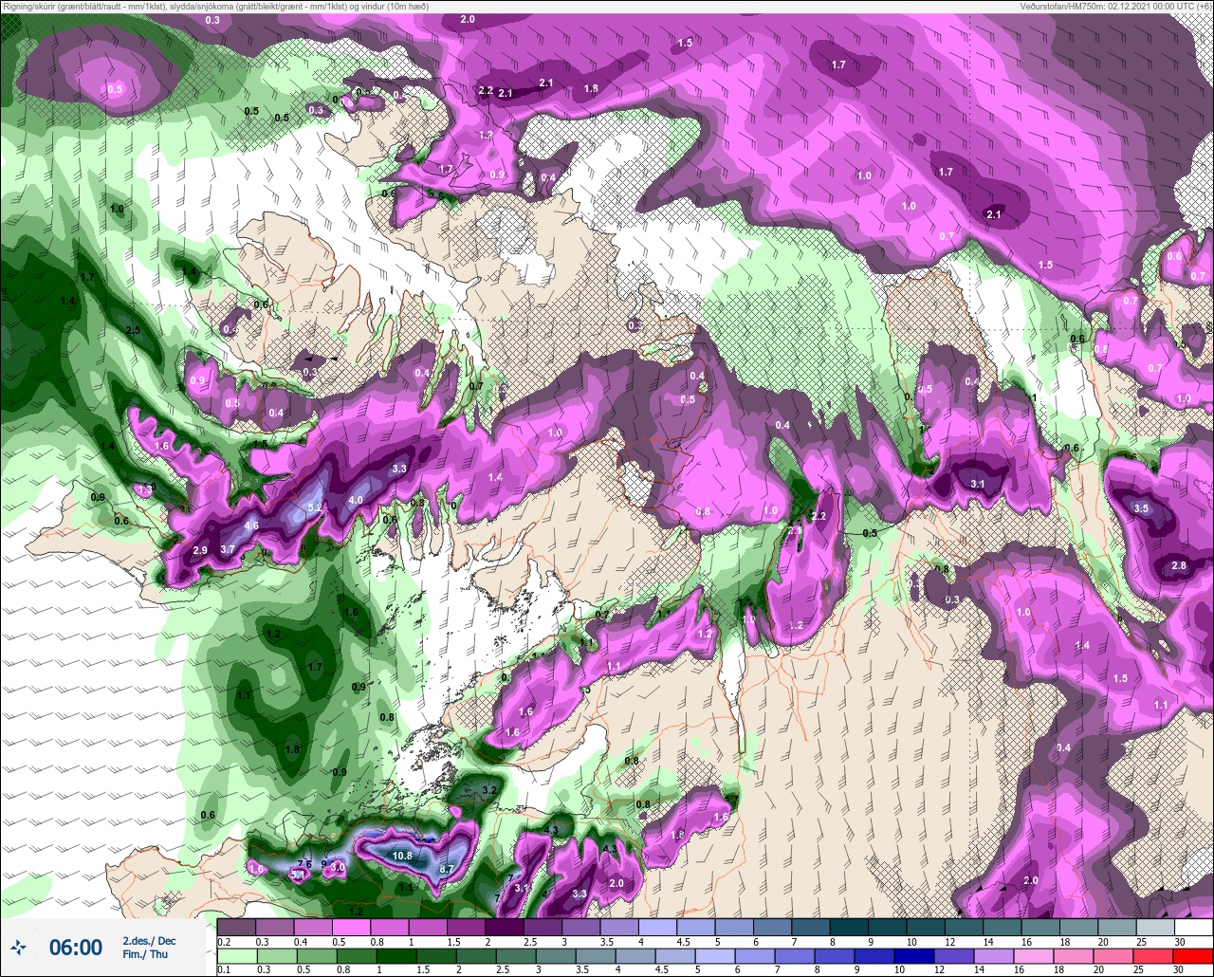This screenshot has height=977, width=1214.
Task: Select the '2.des./ Dec' date label
Action: tap(149, 940)
